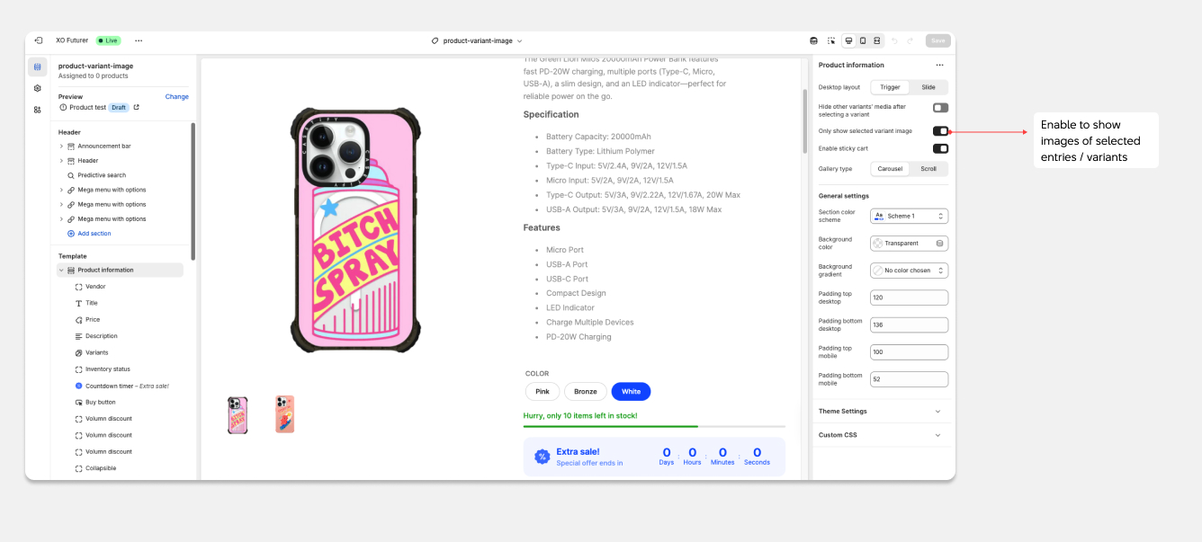Screen dimensions: 1202x542
Task: Open the three-dot menu beside Live badge
Action: pyautogui.click(x=139, y=40)
